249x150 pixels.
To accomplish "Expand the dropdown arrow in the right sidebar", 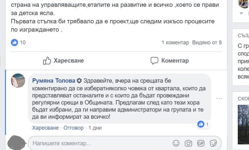I will (x=241, y=13).
